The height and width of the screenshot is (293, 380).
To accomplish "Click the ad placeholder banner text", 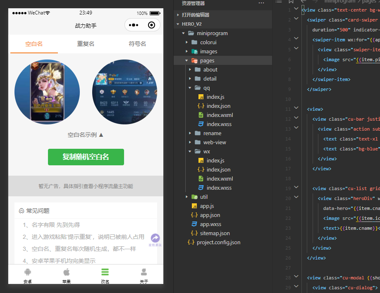I will click(x=86, y=186).
